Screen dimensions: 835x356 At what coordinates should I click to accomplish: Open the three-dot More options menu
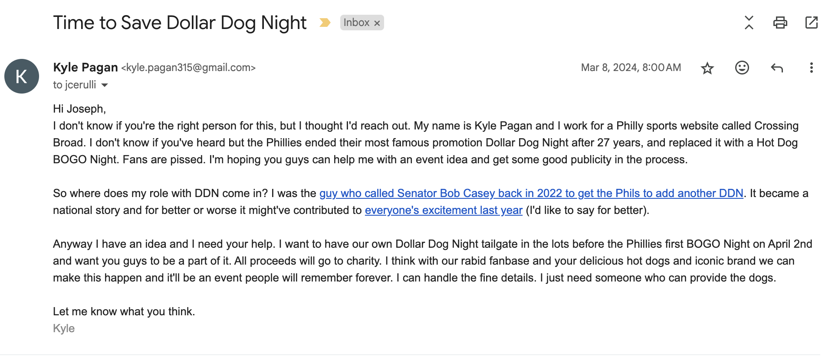click(811, 68)
